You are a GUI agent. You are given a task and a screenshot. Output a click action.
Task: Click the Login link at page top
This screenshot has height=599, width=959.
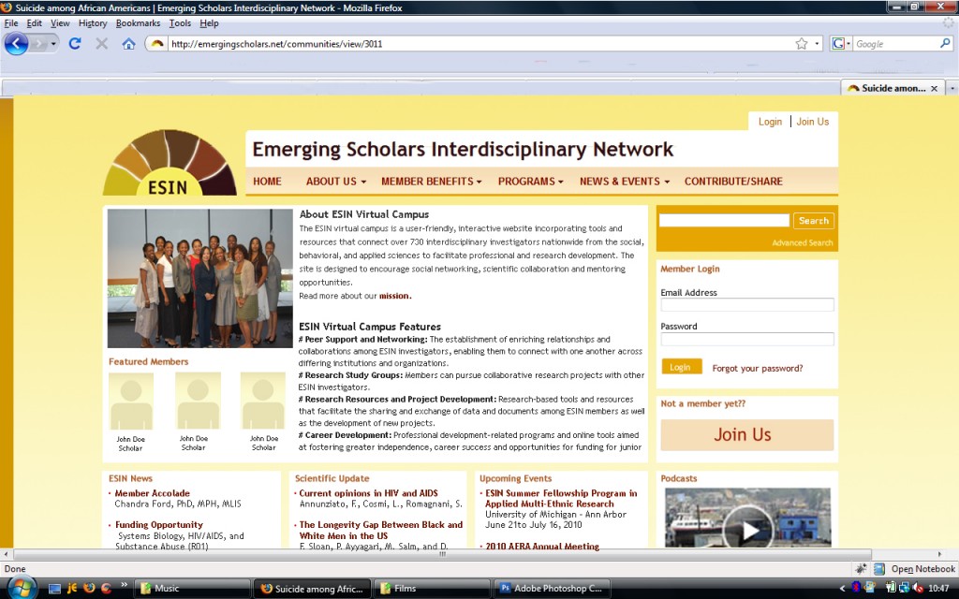click(x=770, y=122)
